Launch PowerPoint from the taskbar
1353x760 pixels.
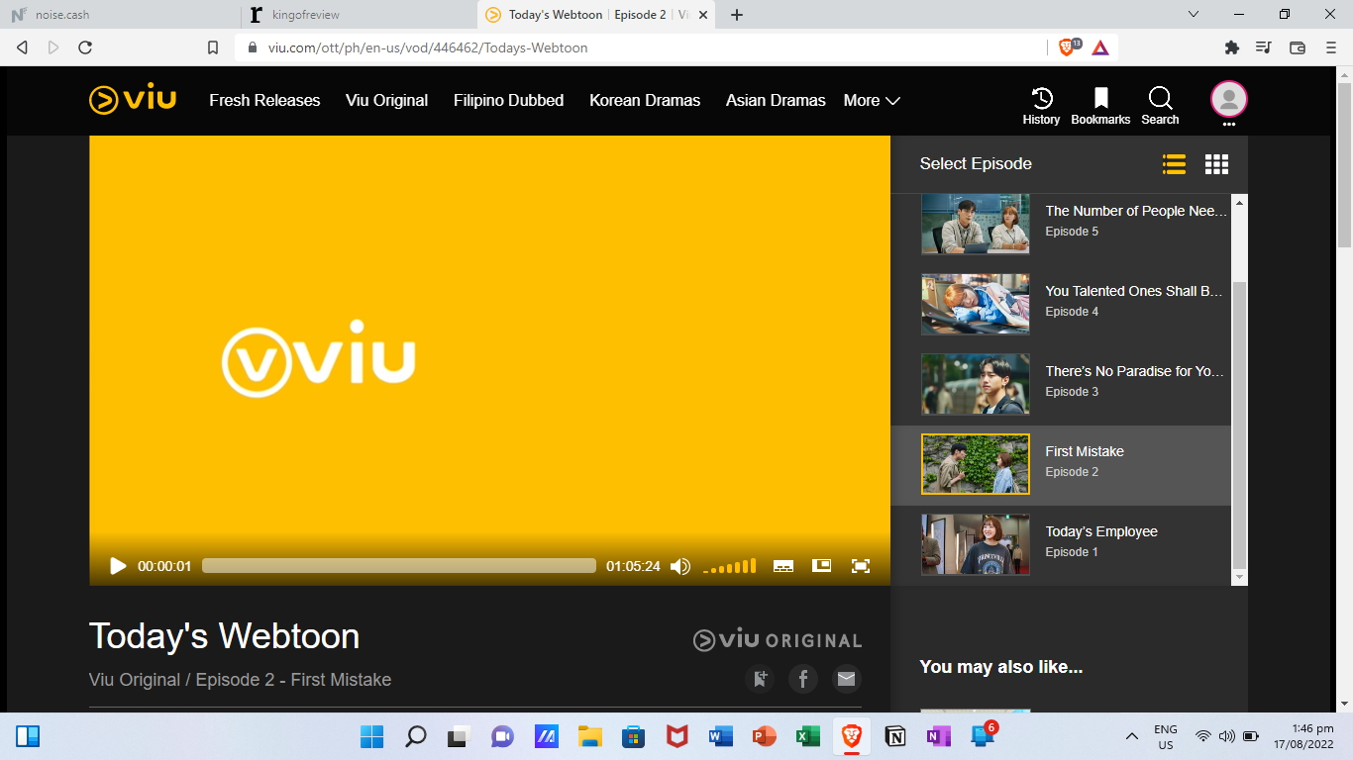coord(764,736)
